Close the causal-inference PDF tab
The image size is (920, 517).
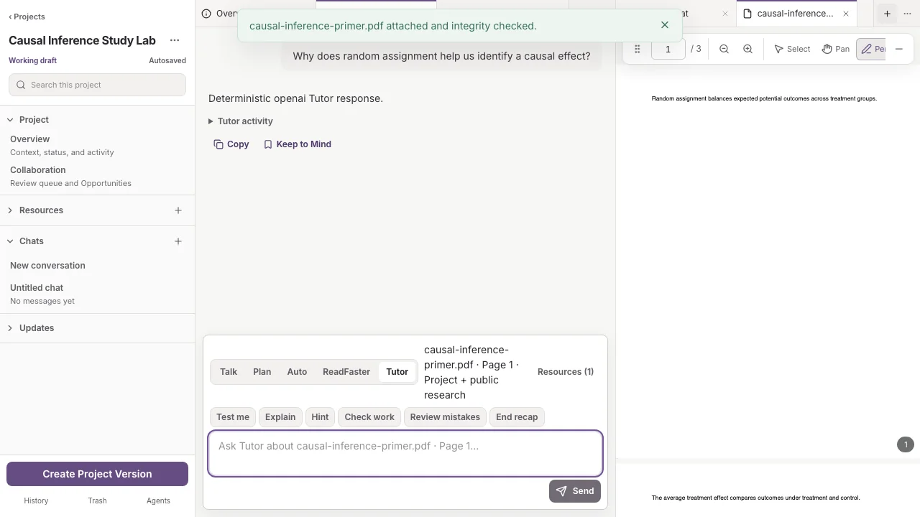[846, 14]
